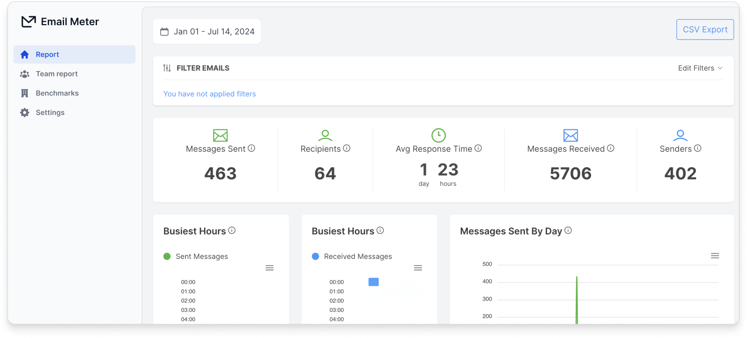
Task: Open the Received Messages chart hamburger menu
Action: [418, 268]
